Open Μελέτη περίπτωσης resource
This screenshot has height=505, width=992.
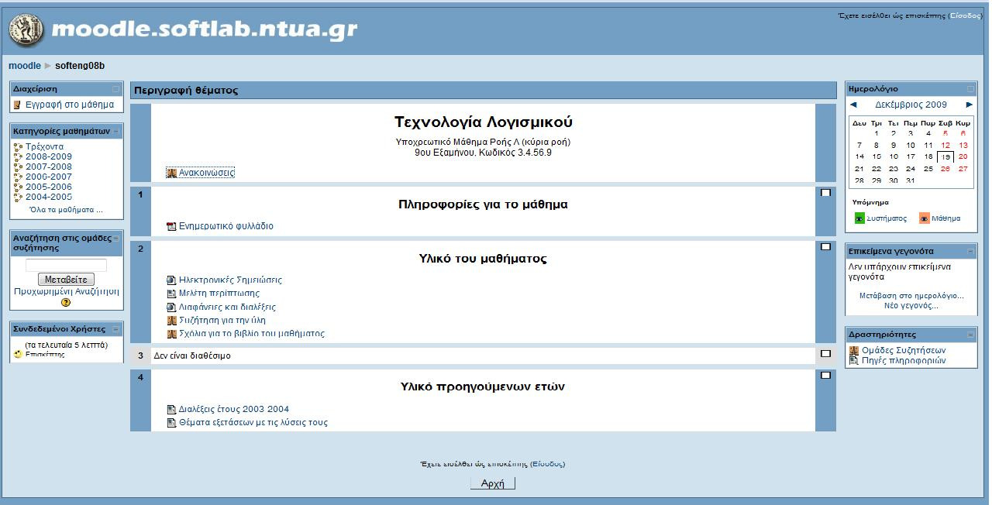pos(219,293)
